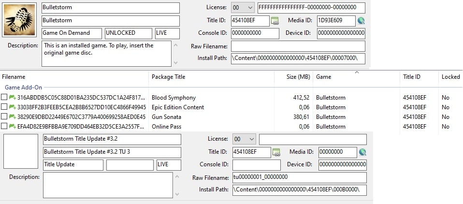Viewport: 463px width, 204px height.
Task: Click the green gamepad icon on the Gun Sonata row
Action: tap(13, 117)
